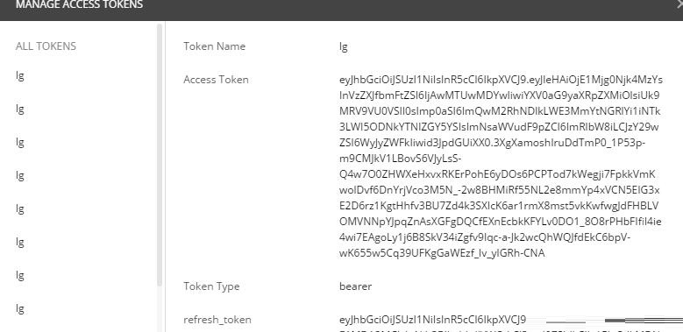Click the Token Name label

point(214,46)
